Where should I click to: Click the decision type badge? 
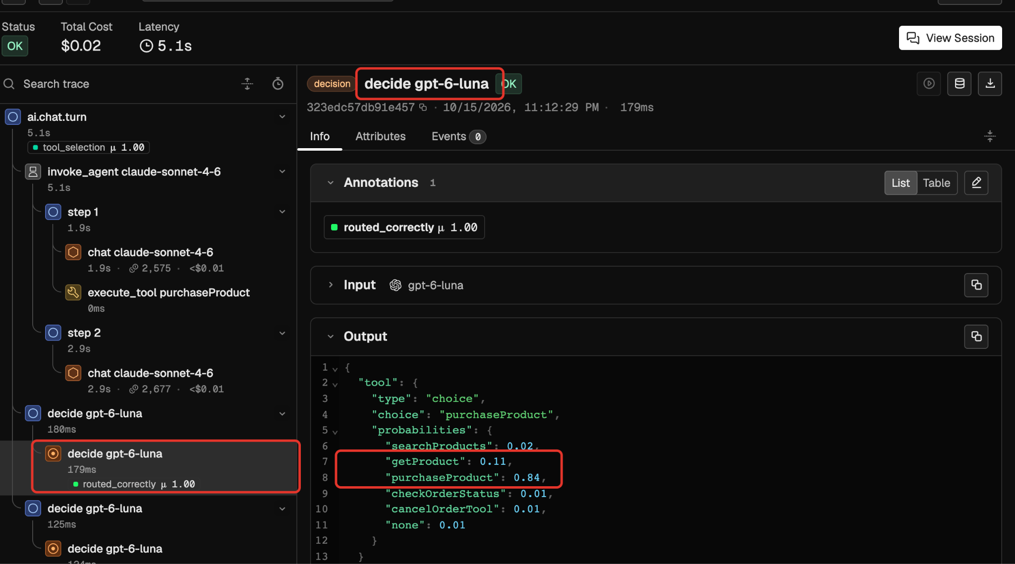click(332, 84)
